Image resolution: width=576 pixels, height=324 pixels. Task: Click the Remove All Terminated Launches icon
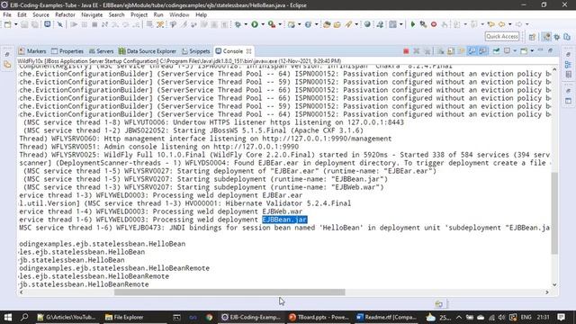pyautogui.click(x=427, y=51)
